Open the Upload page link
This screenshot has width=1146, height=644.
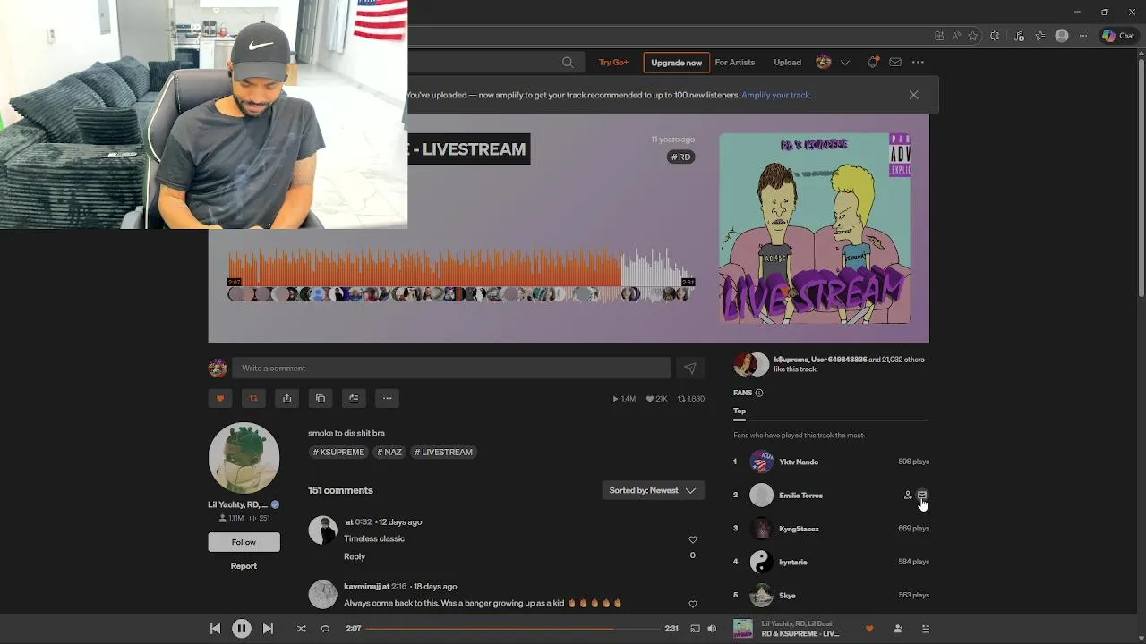[788, 63]
